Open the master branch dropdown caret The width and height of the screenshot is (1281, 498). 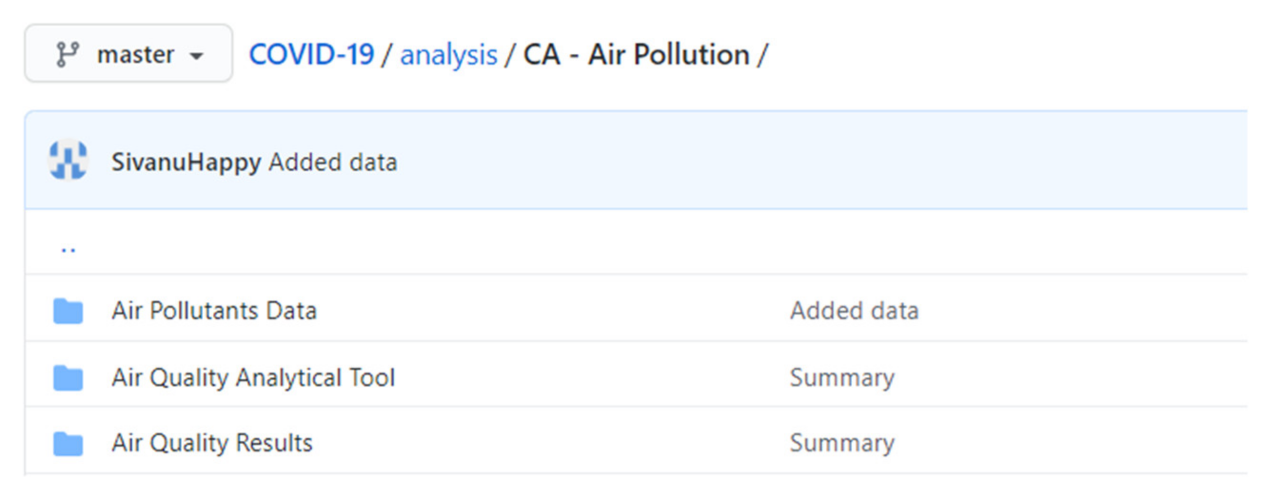pos(197,56)
